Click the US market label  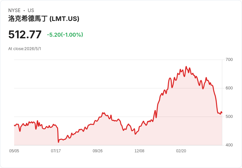coord(31,10)
